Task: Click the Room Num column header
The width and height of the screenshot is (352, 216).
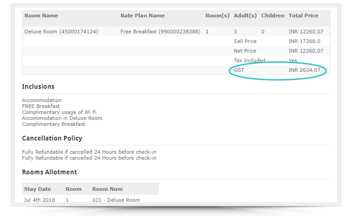Action: click(x=107, y=189)
